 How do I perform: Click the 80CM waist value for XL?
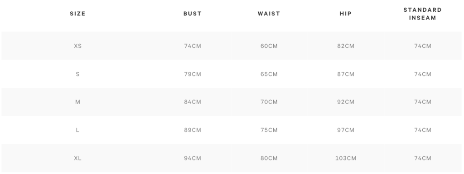pyautogui.click(x=269, y=158)
